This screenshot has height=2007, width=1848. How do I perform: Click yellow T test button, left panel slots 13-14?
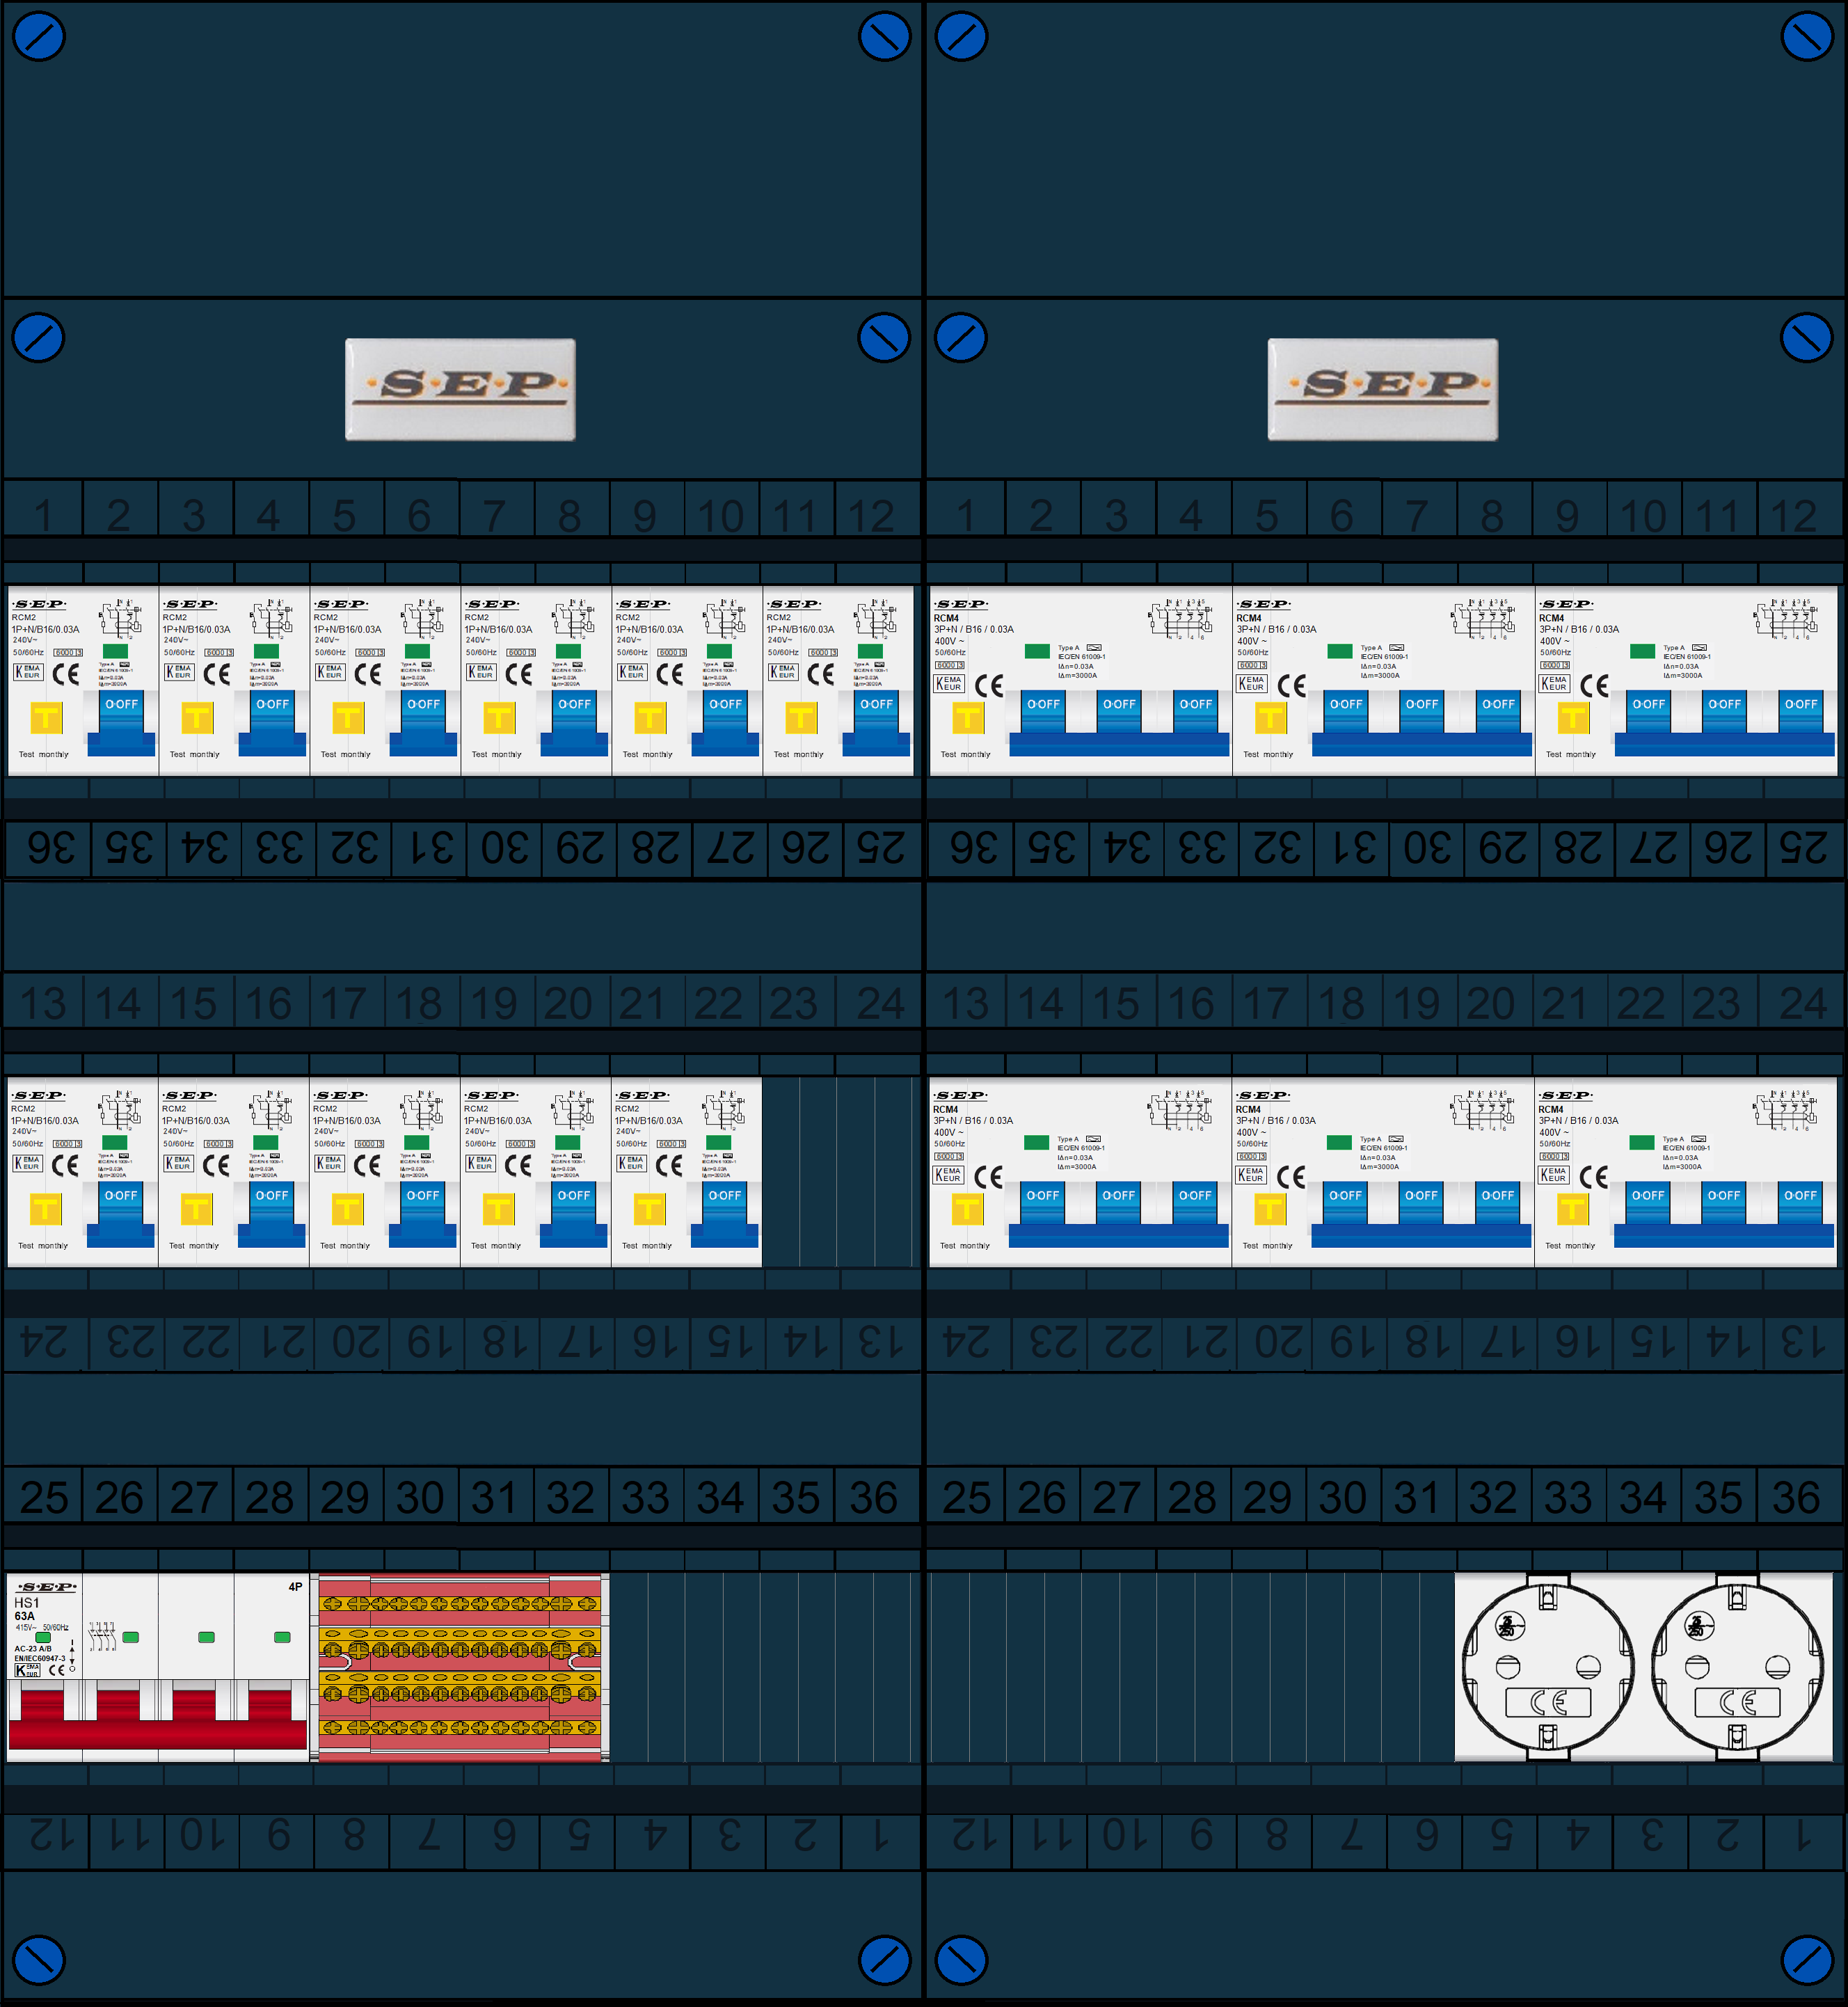click(x=45, y=1209)
